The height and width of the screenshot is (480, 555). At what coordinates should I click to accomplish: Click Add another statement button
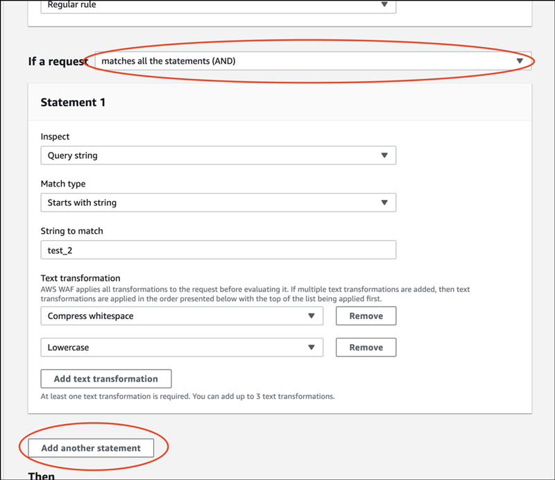point(91,448)
